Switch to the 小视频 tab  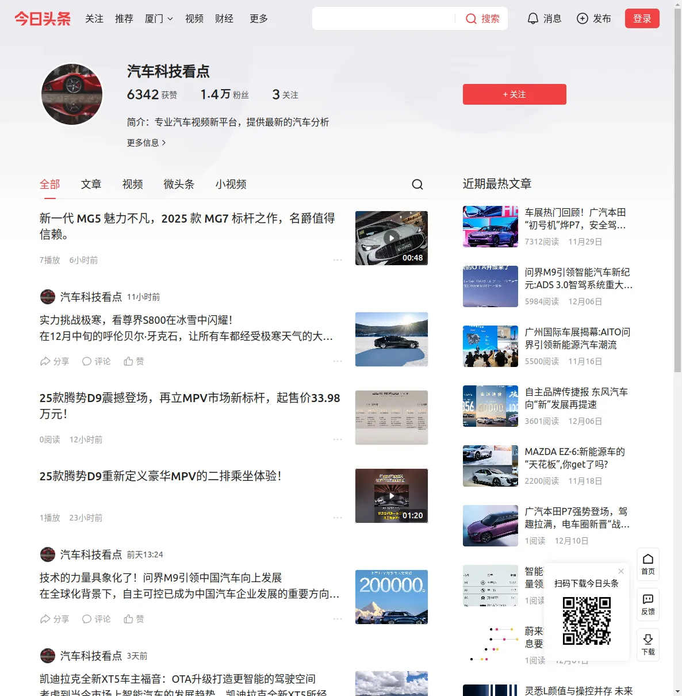pyautogui.click(x=231, y=184)
